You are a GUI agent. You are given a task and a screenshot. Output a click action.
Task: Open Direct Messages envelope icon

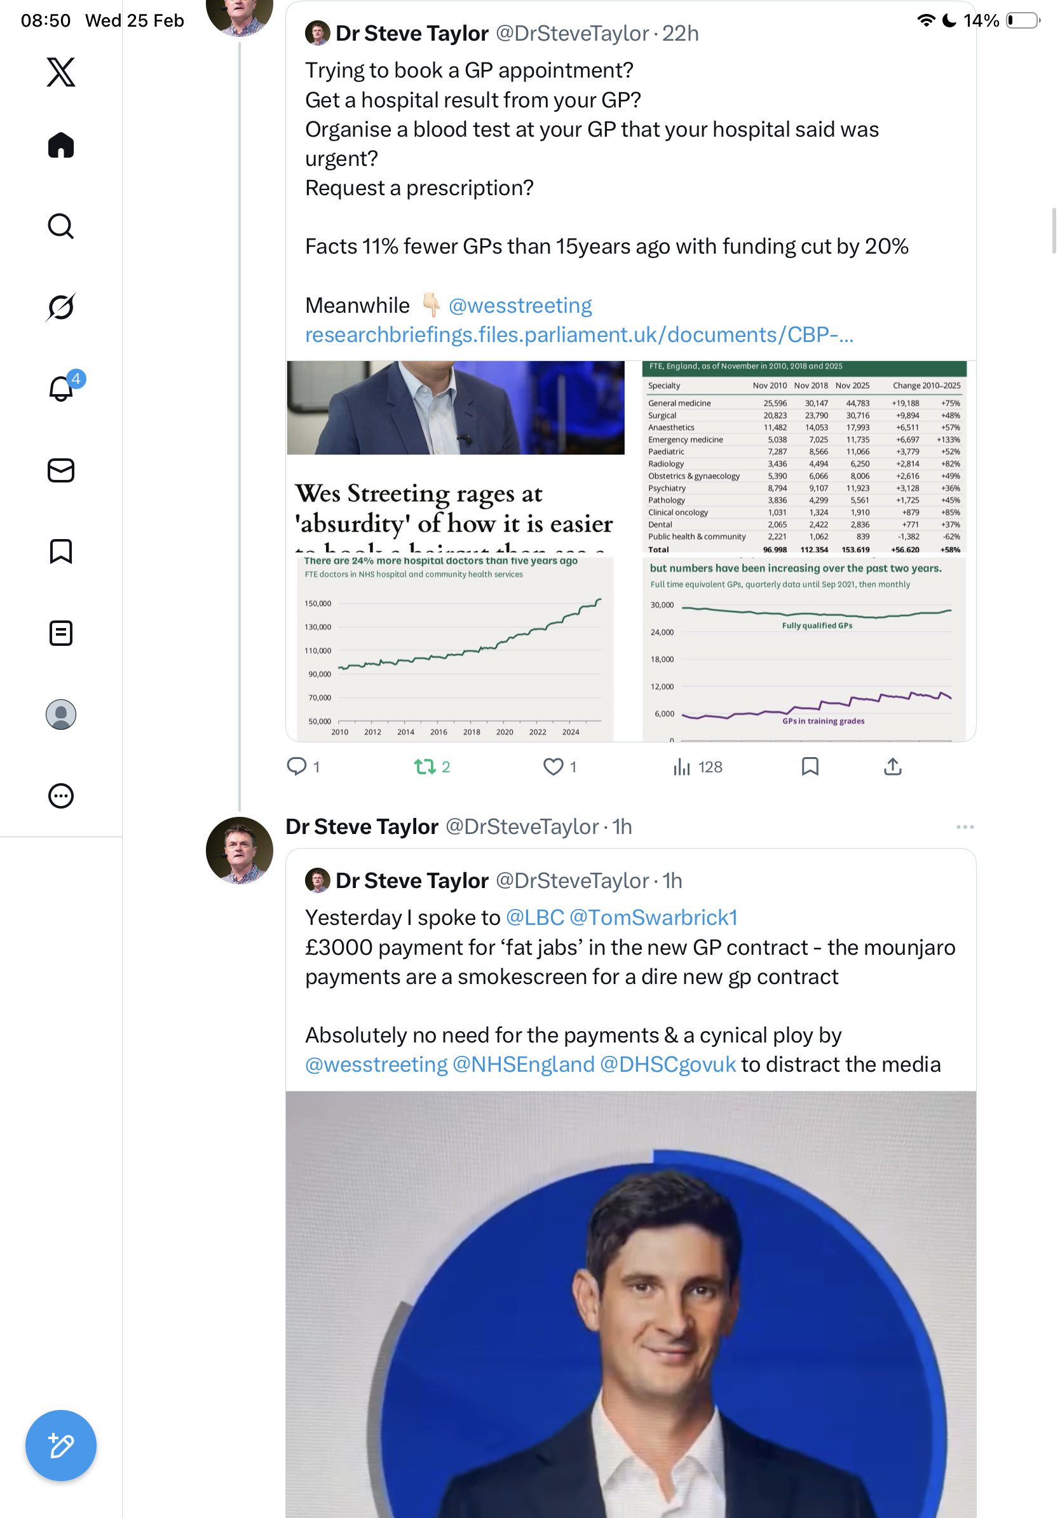point(61,471)
